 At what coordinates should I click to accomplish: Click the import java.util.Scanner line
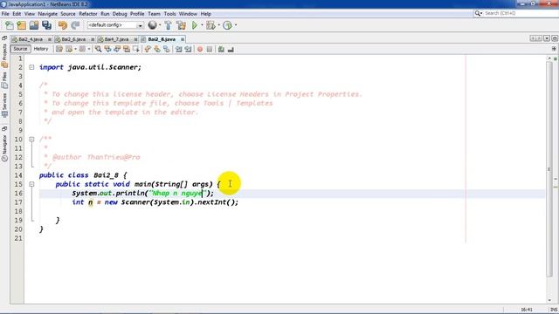(90, 67)
